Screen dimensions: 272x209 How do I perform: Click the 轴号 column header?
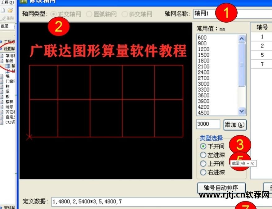click(x=261, y=27)
